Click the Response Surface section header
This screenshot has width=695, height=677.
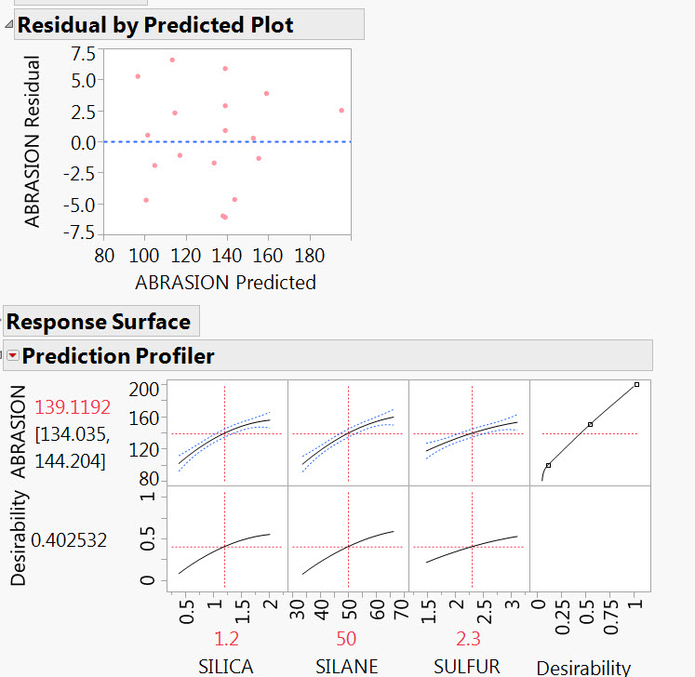point(99,322)
